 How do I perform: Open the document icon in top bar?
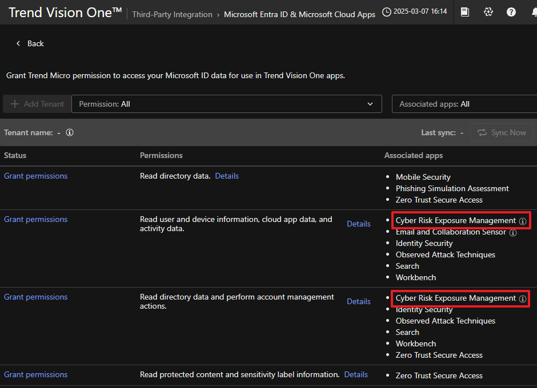[465, 12]
